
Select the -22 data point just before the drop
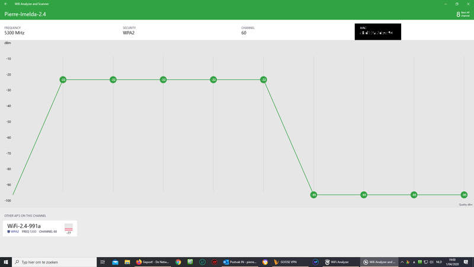(x=264, y=80)
